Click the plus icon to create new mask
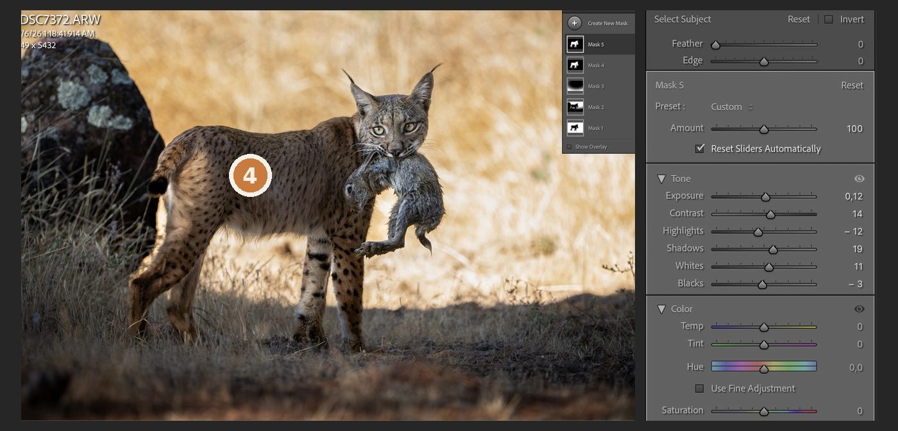The width and height of the screenshot is (898, 431). tap(575, 22)
